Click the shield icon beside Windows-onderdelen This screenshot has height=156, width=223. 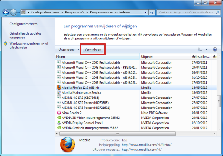(6, 43)
